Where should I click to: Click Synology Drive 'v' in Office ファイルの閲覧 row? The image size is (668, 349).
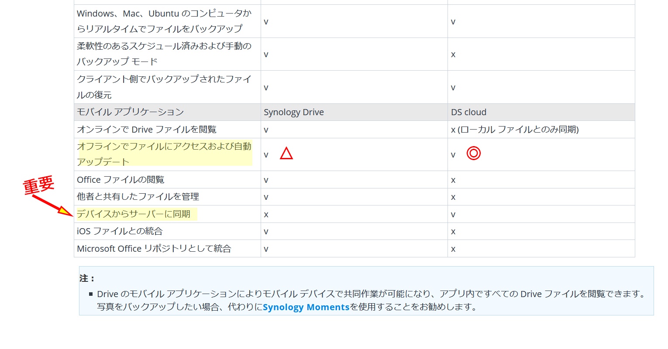click(266, 180)
